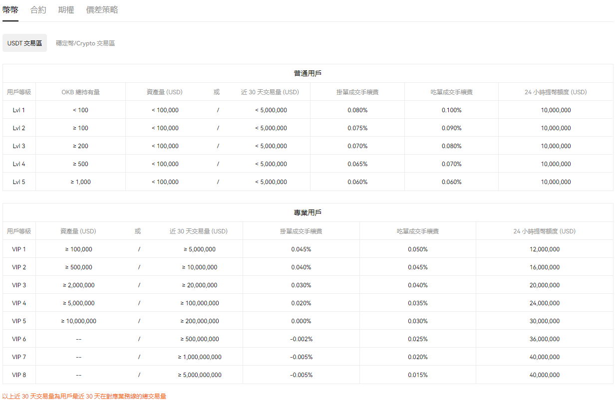Select the VIP 2 row label
This screenshot has width=615, height=401.
point(19,267)
